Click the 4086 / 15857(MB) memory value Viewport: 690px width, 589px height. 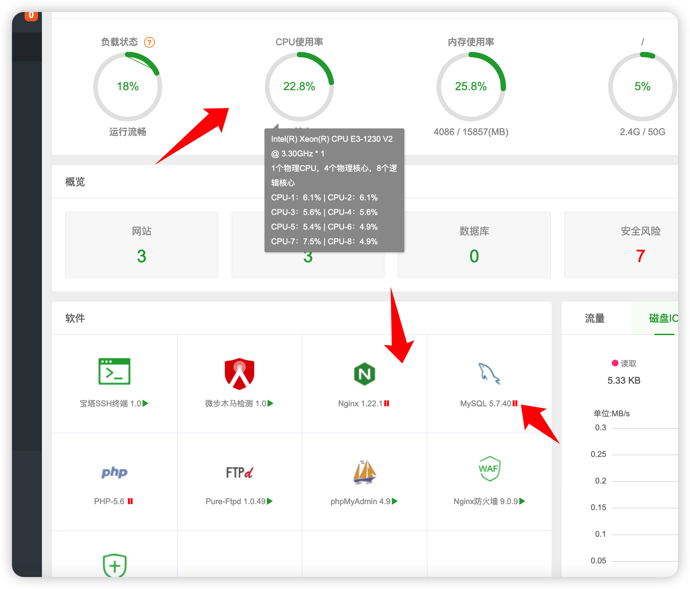point(471,132)
